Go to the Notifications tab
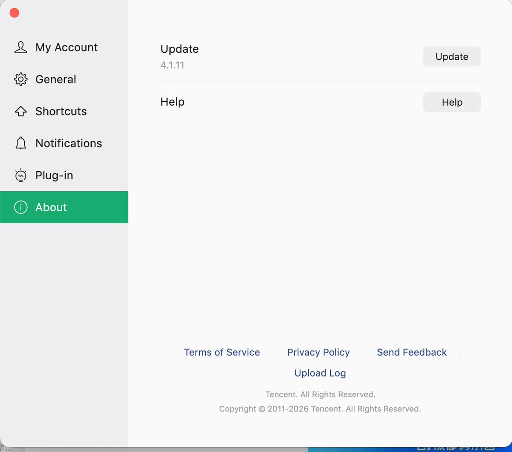512x452 pixels. coord(64,143)
